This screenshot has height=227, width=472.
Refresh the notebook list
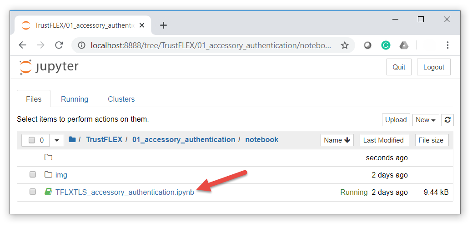pyautogui.click(x=447, y=120)
